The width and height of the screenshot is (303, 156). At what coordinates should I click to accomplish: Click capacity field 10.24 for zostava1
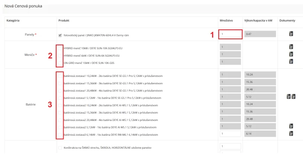pos(260,75)
